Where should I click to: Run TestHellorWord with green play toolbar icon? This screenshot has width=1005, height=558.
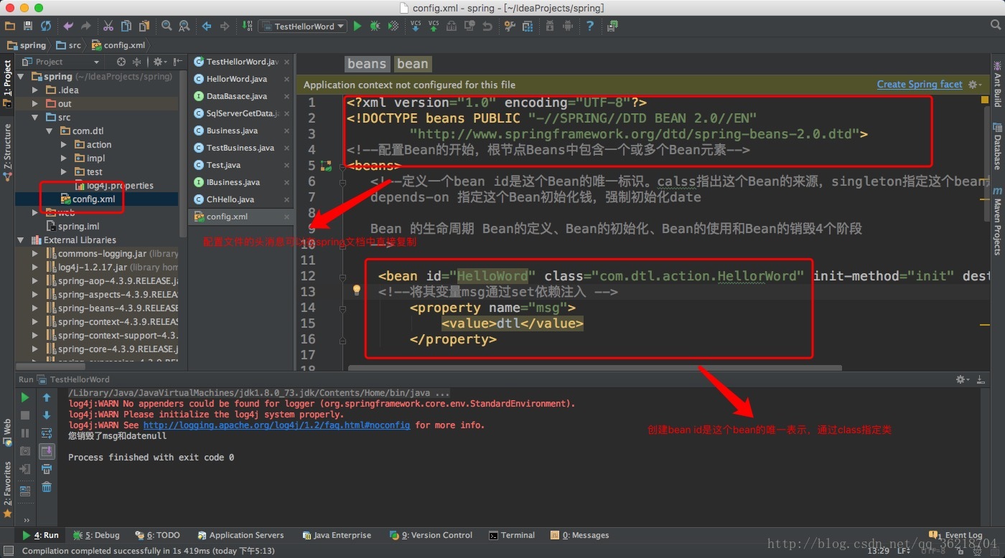click(357, 26)
